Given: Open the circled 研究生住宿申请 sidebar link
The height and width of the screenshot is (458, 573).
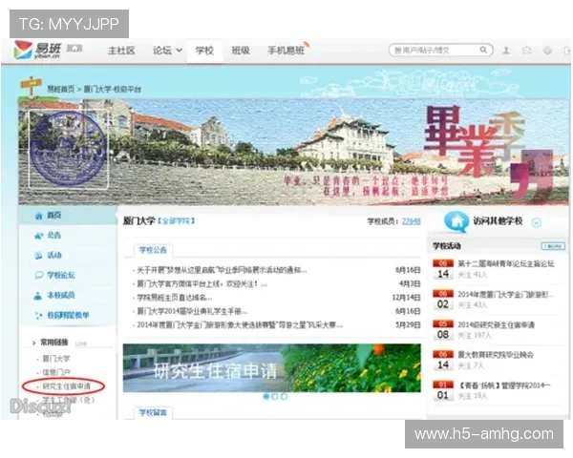Looking at the screenshot, I should [x=66, y=386].
